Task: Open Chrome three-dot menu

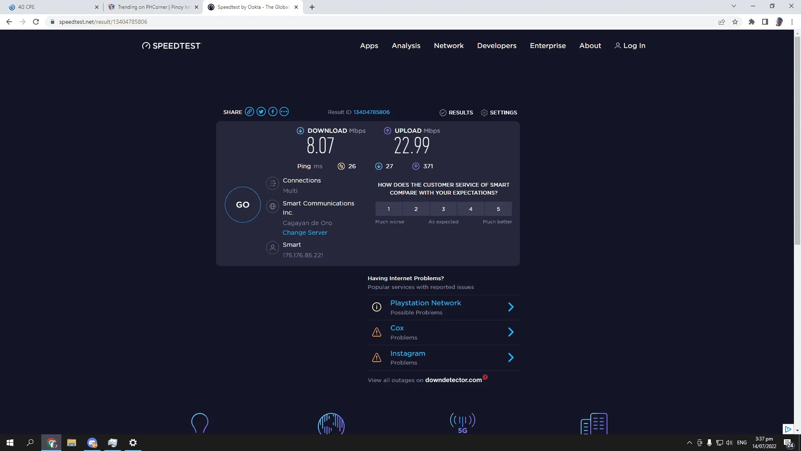Action: tap(792, 22)
